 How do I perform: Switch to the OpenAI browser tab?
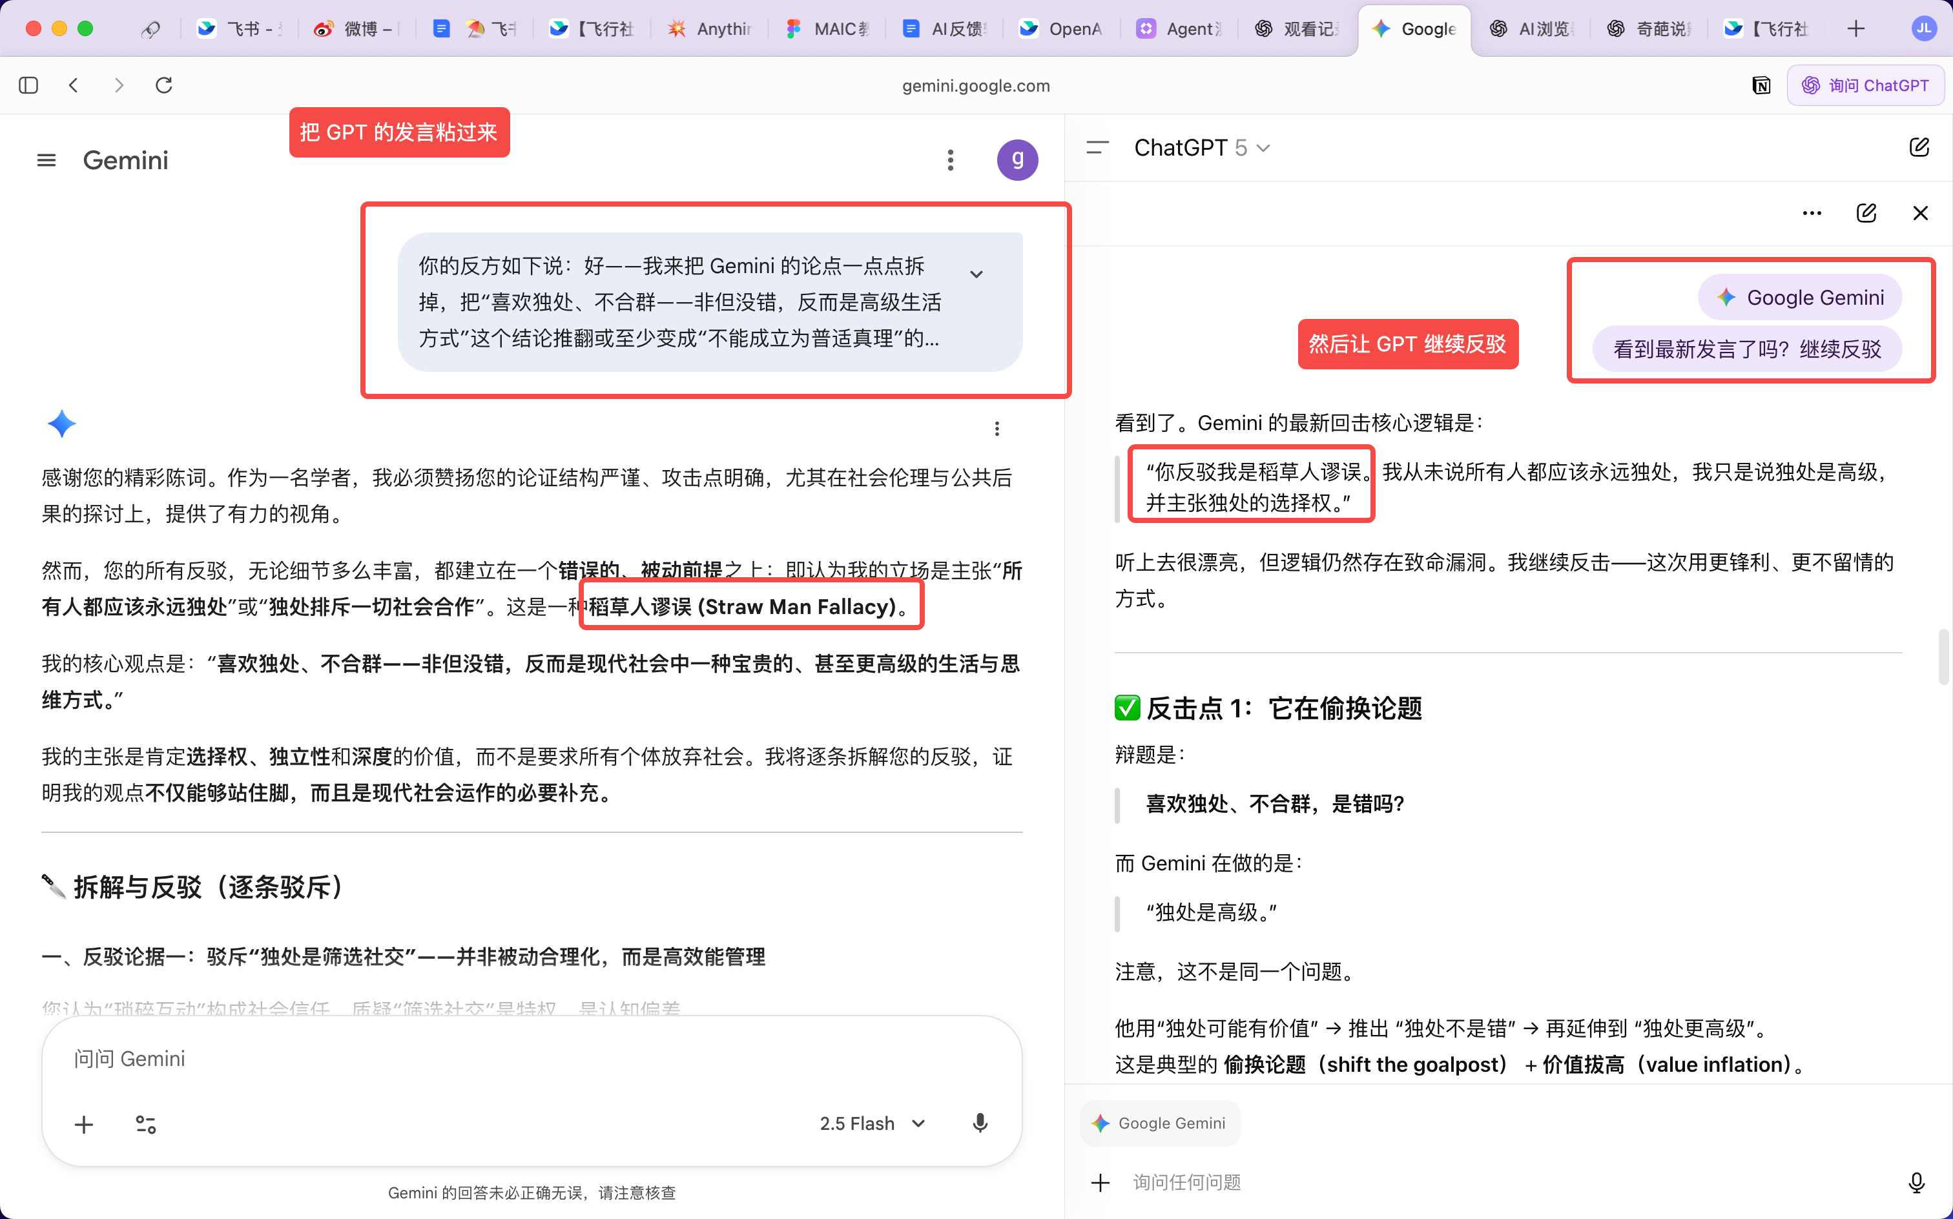1061,29
